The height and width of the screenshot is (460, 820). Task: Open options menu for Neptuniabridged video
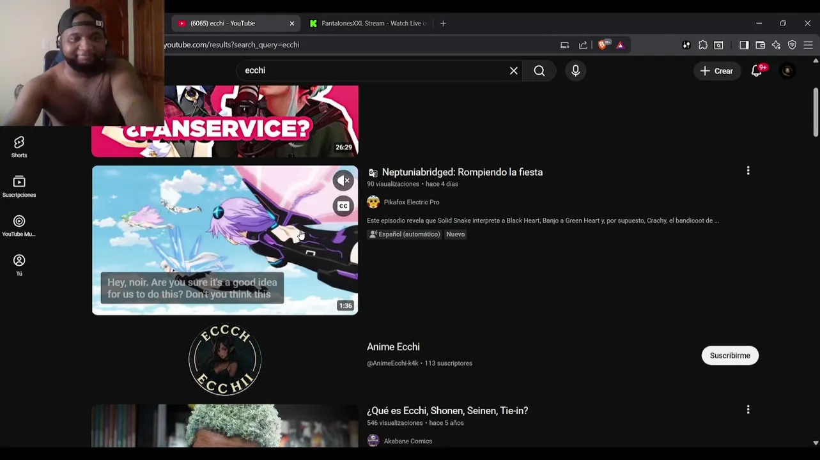point(748,171)
